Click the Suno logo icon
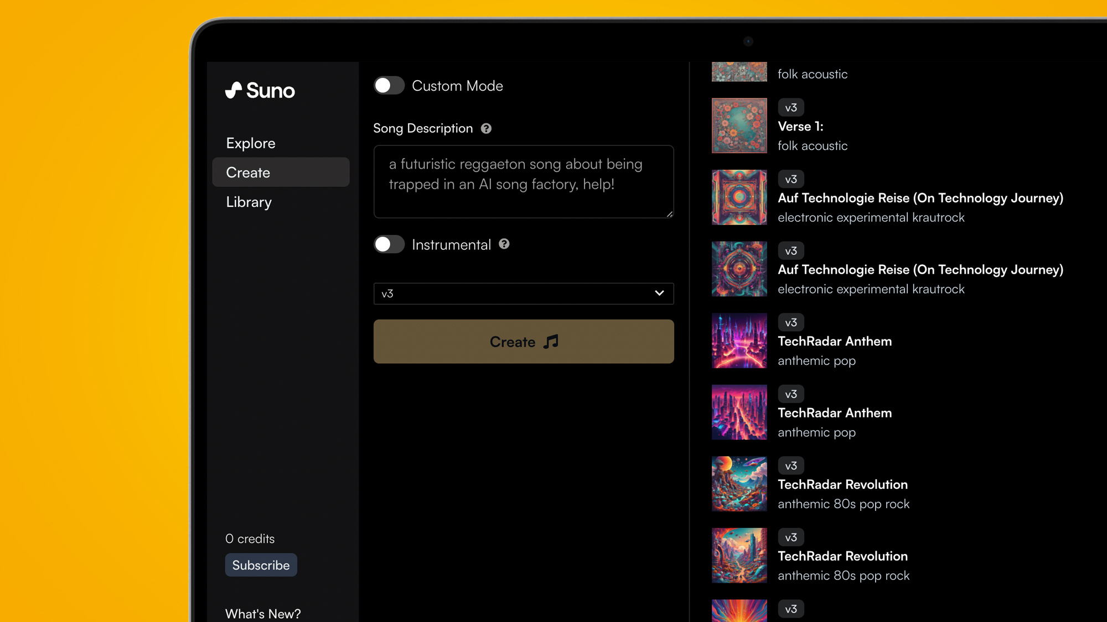The width and height of the screenshot is (1107, 622). pyautogui.click(x=234, y=90)
